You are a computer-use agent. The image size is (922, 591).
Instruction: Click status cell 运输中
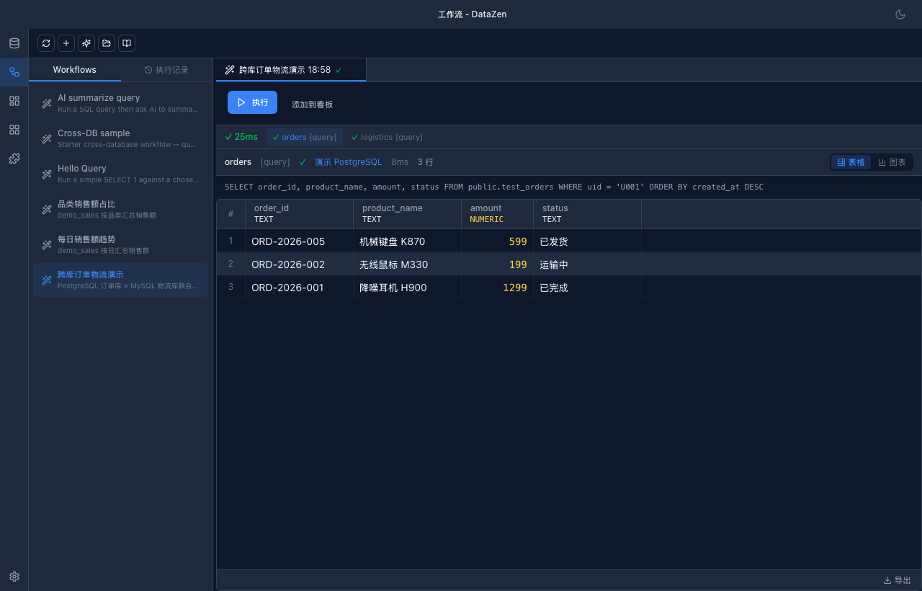click(587, 265)
